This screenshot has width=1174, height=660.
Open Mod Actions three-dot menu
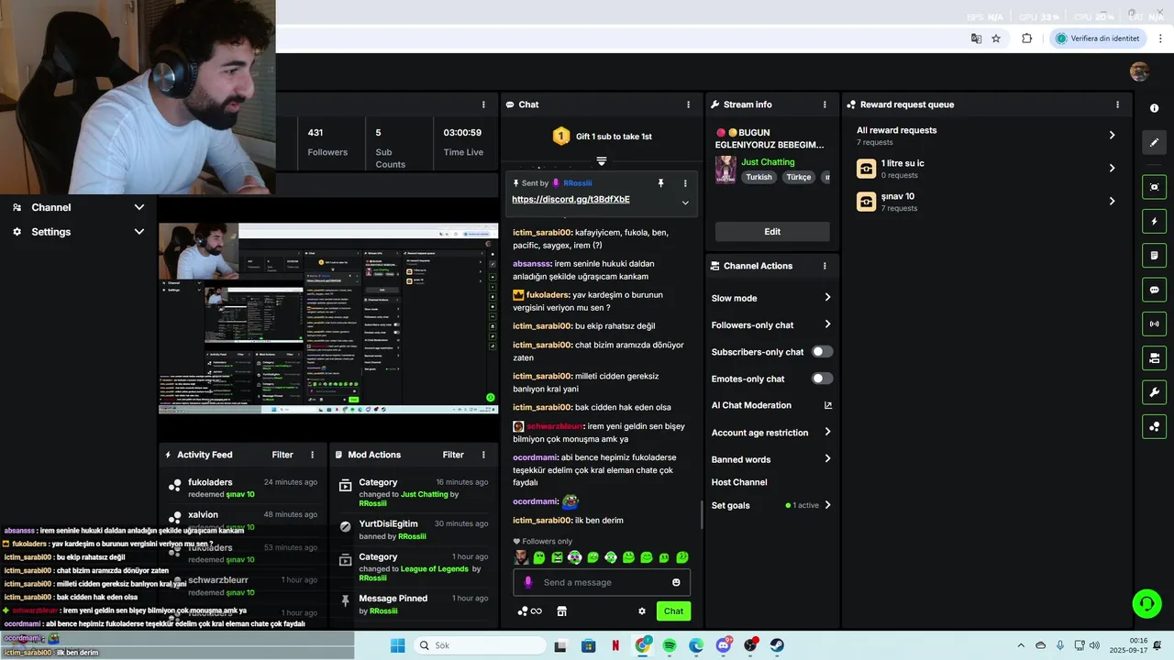coord(483,455)
